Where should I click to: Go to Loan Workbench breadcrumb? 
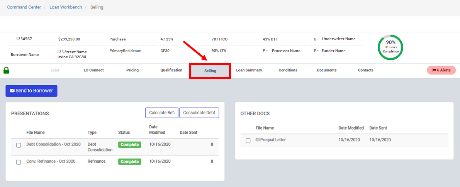click(66, 7)
